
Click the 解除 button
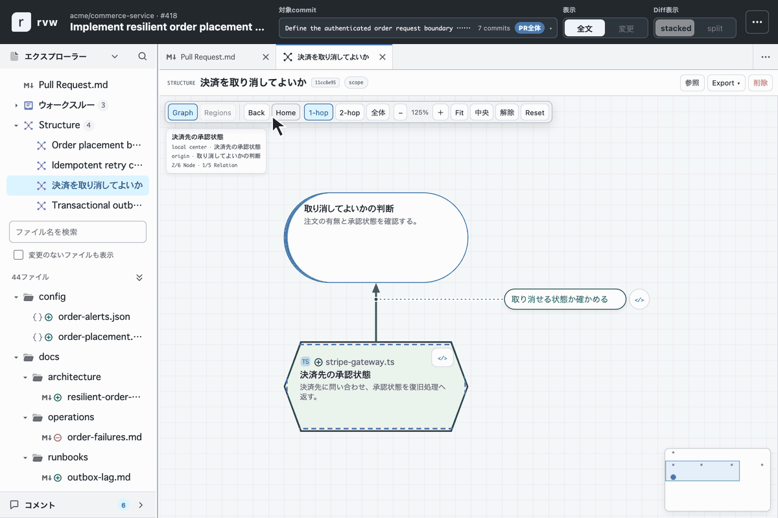(x=508, y=113)
